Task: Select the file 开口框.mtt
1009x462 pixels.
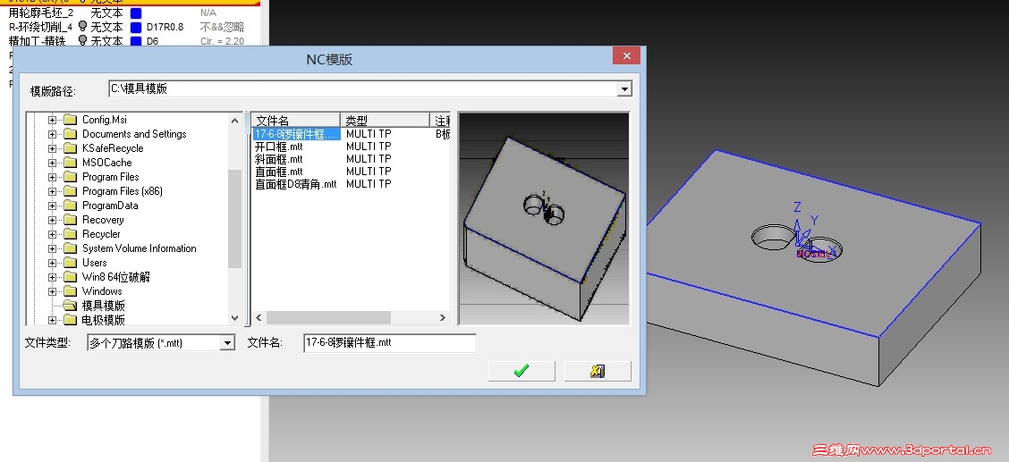Action: tap(278, 147)
